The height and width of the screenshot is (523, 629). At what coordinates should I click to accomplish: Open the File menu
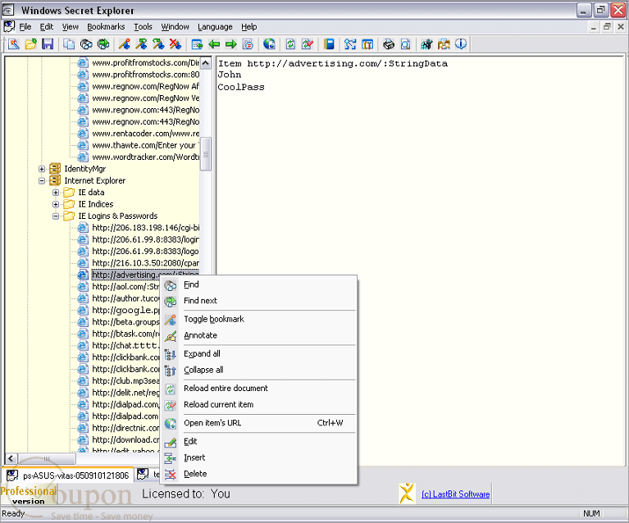25,27
